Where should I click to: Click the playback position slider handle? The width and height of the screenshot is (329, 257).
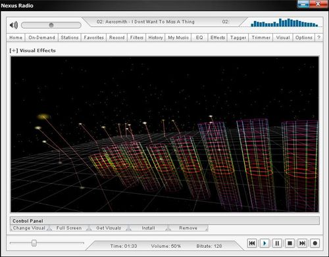coord(34,243)
